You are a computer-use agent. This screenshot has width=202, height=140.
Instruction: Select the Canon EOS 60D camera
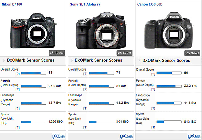192,53
